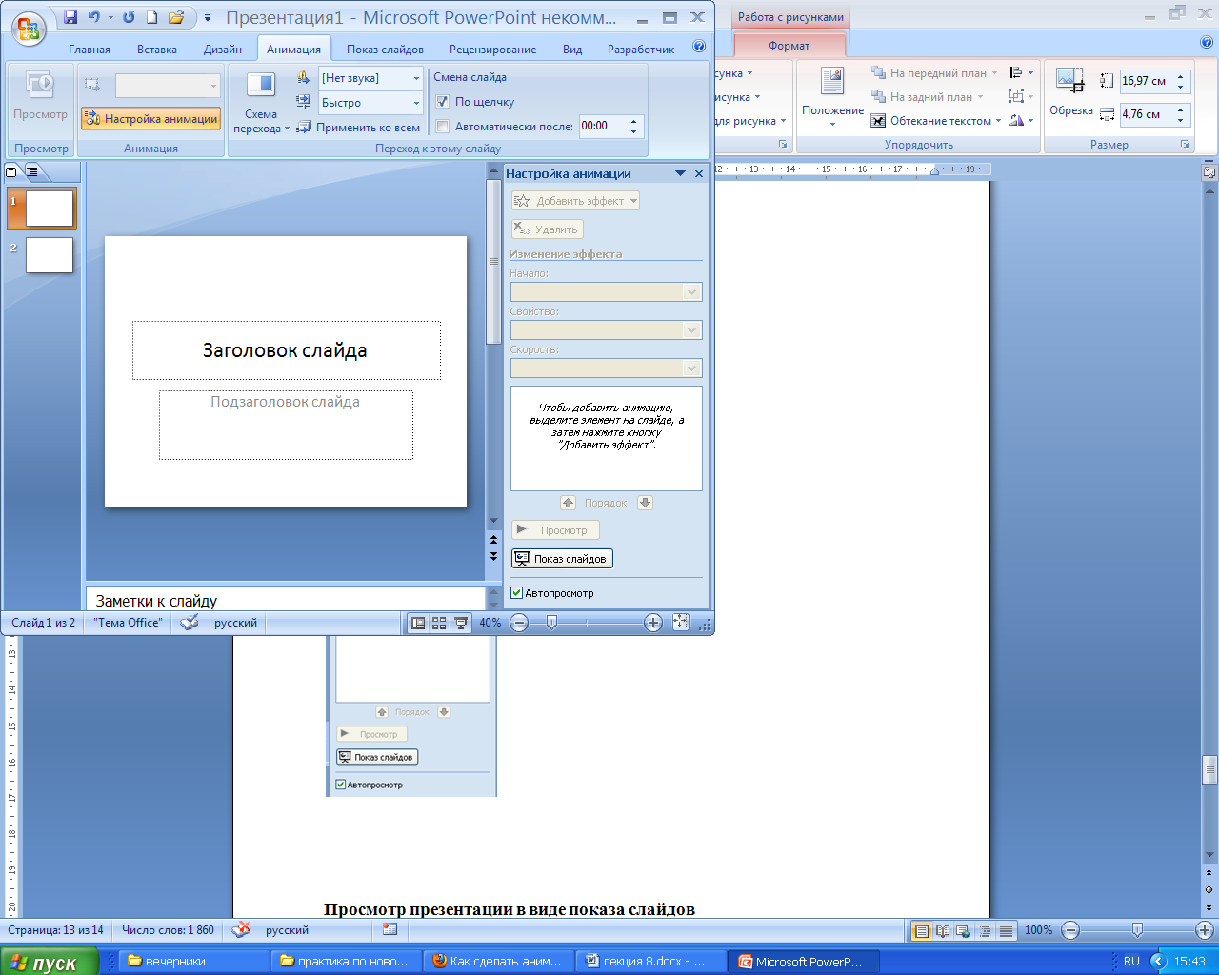Image resolution: width=1219 pixels, height=975 pixels.
Task: Click Заголовок слайда title placeholder
Action: coord(286,350)
